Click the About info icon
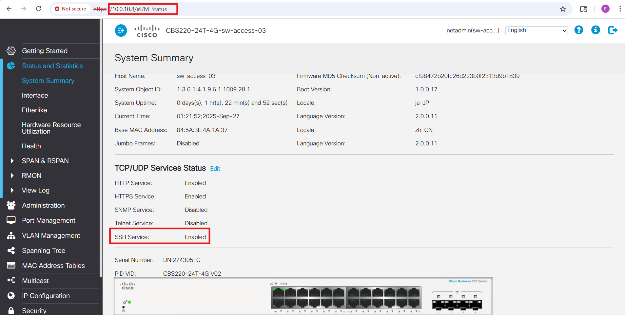The image size is (625, 315). tap(595, 30)
